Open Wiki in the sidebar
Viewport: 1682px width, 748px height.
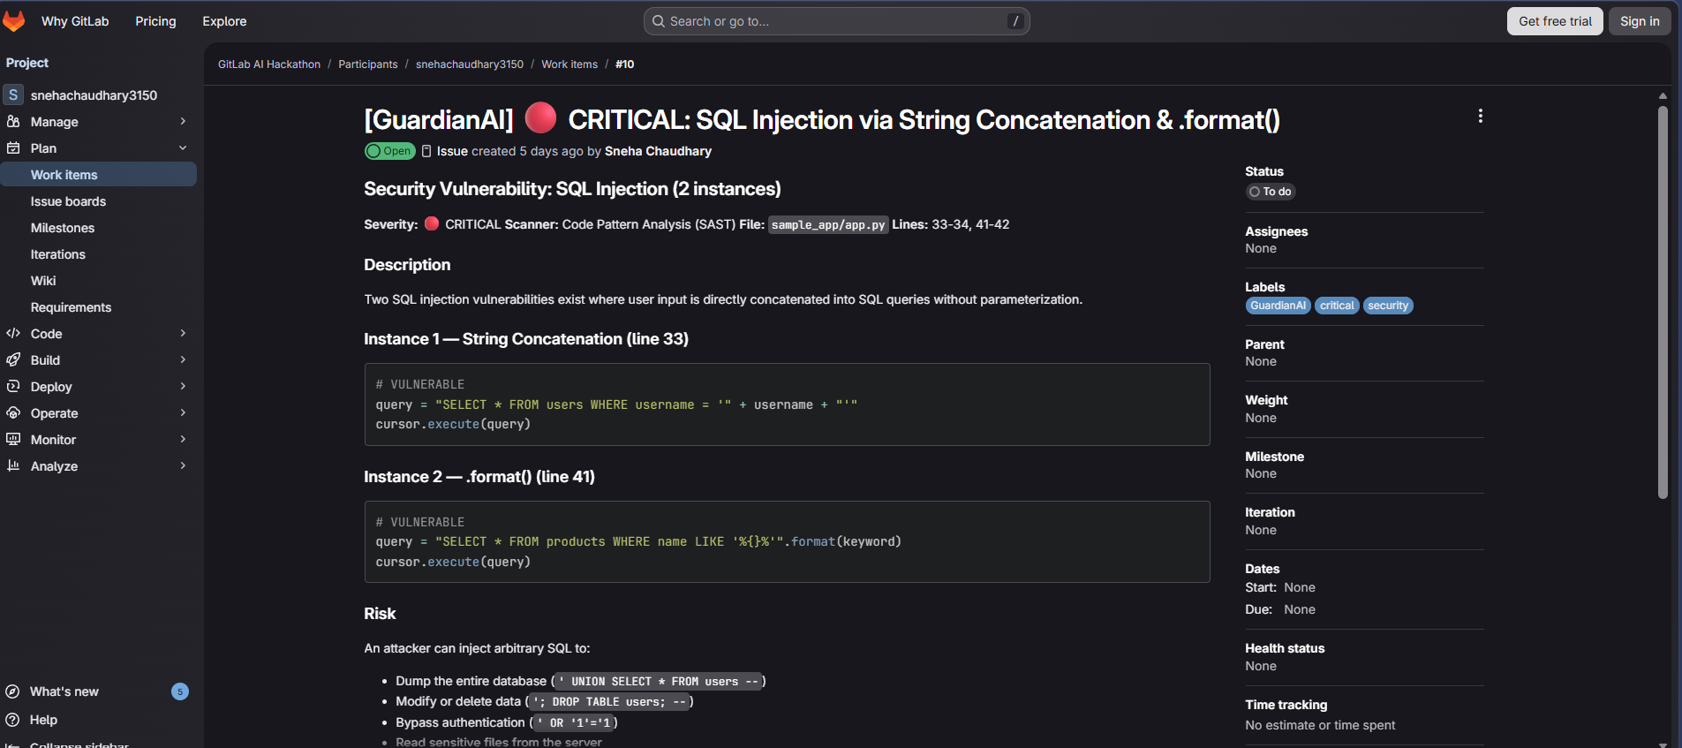pyautogui.click(x=99, y=281)
